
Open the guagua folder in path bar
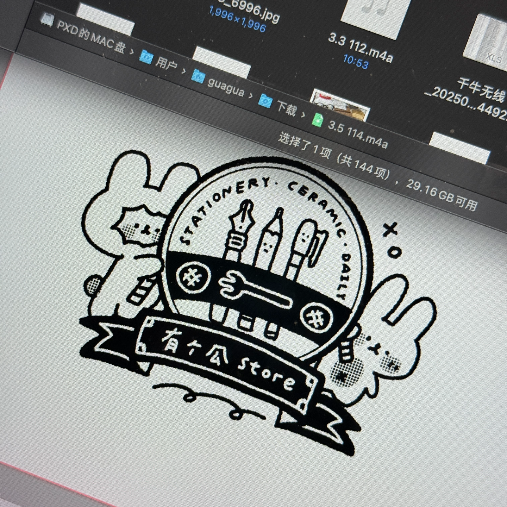pos(199,77)
